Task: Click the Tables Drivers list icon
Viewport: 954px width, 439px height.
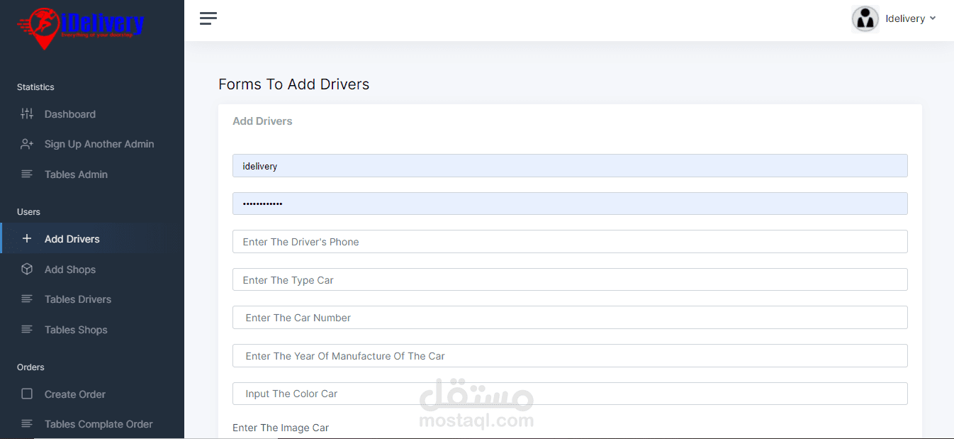Action: click(27, 299)
